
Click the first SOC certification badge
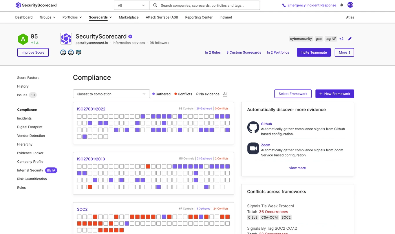click(x=63, y=52)
